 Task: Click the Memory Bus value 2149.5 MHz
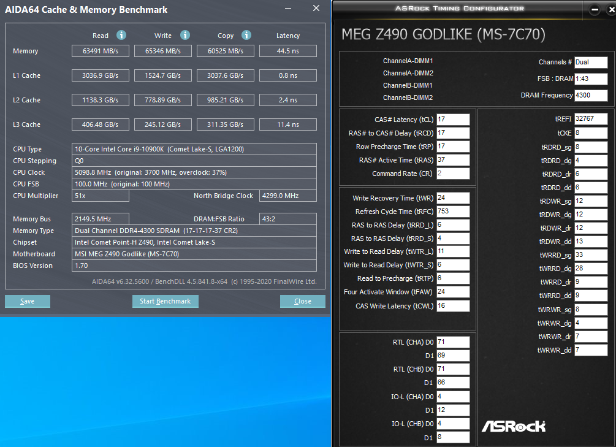click(x=101, y=219)
